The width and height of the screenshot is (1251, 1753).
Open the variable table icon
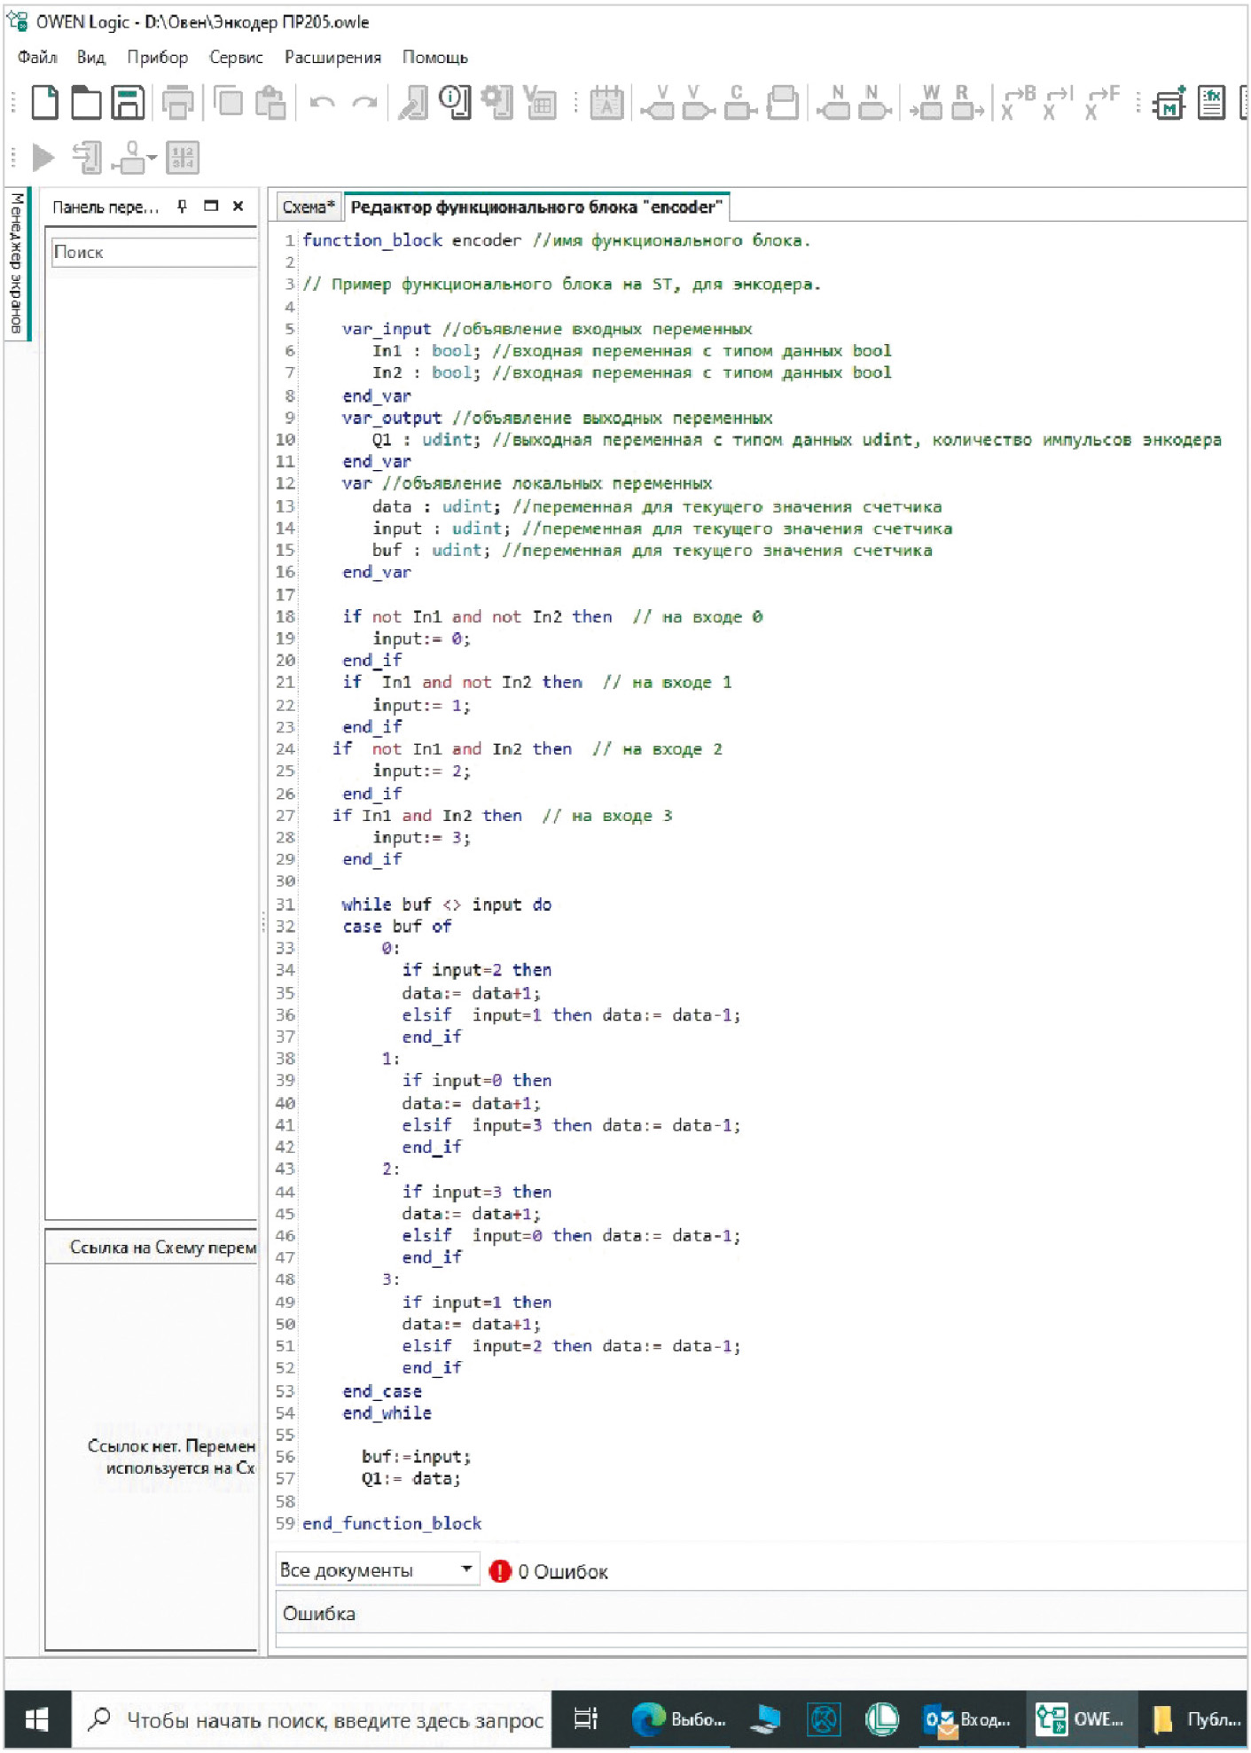[x=541, y=103]
